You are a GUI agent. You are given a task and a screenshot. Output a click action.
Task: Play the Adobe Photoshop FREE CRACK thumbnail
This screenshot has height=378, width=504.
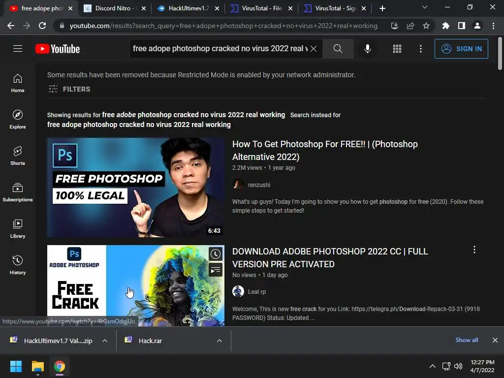click(136, 285)
